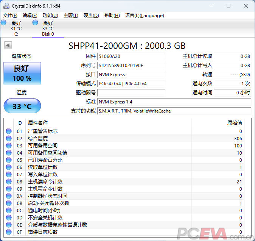Click the firmware field 51060A20
The image size is (255, 241).
131,56
